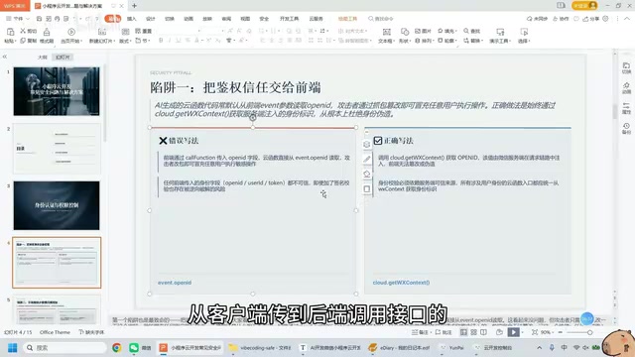
Task: Click the New Slide (新建幻灯片) icon
Action: pos(101,32)
